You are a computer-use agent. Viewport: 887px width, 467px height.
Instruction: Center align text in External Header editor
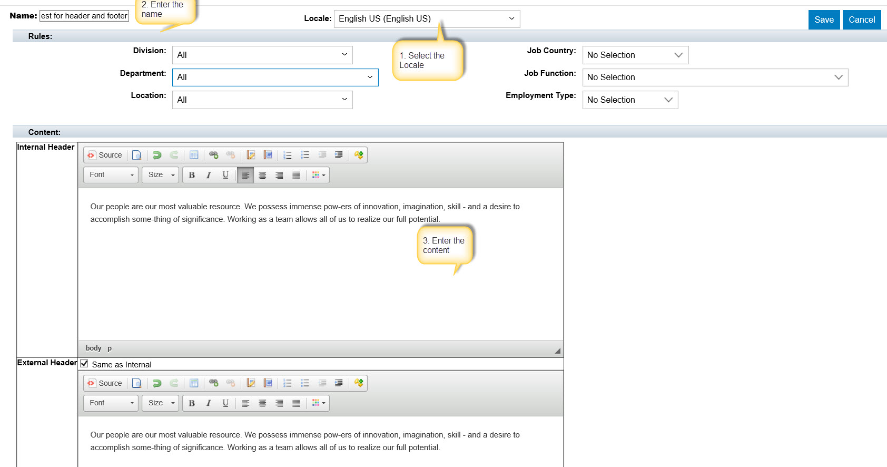click(x=262, y=403)
